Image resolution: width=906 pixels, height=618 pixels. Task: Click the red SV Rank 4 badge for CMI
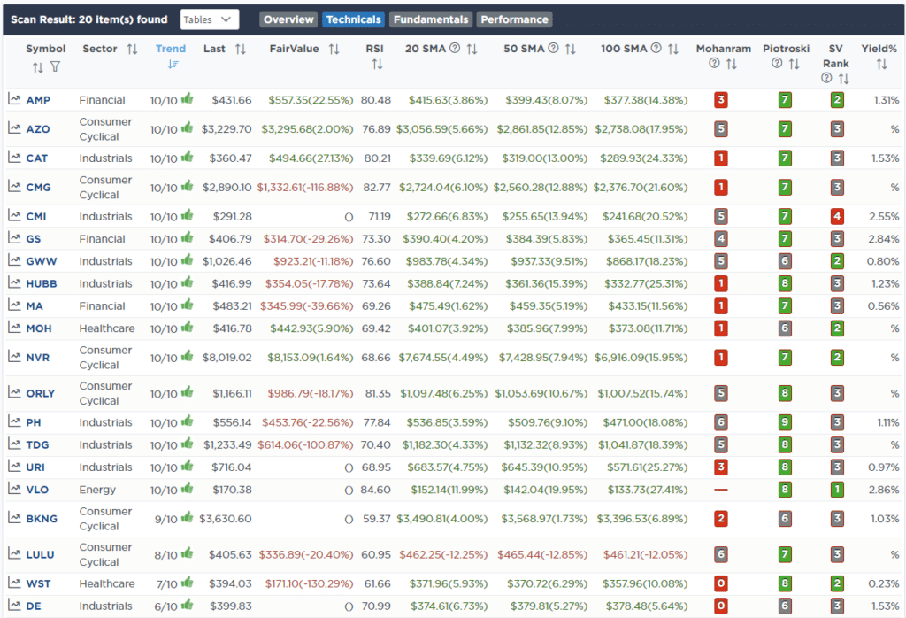click(837, 217)
